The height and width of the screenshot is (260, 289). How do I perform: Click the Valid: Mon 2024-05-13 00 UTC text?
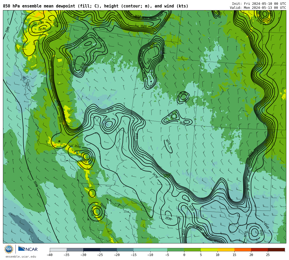click(258, 7)
